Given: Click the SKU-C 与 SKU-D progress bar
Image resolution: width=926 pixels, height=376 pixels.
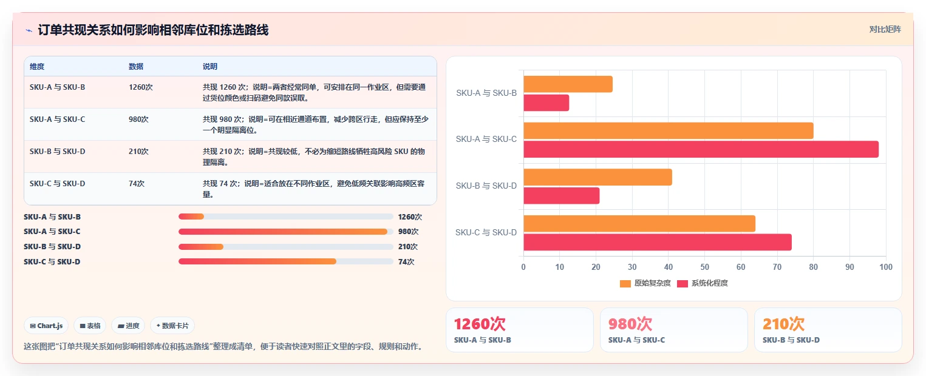Looking at the screenshot, I should pos(286,261).
